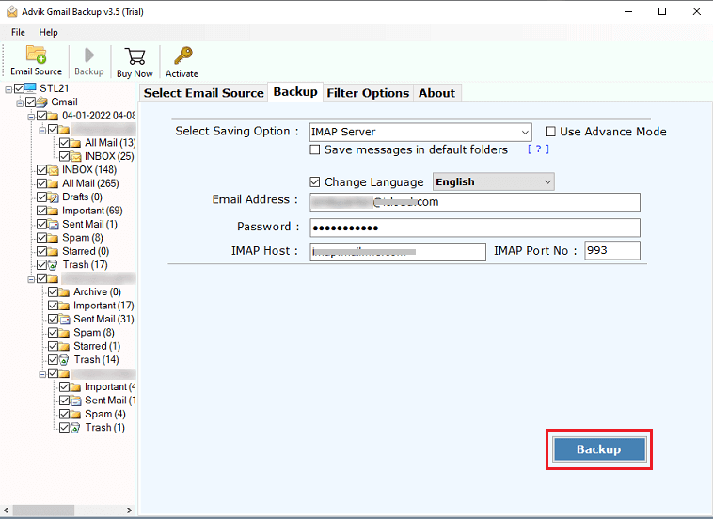Click INBOX (148) envelope folder icon
Image resolution: width=713 pixels, height=519 pixels.
(x=54, y=170)
